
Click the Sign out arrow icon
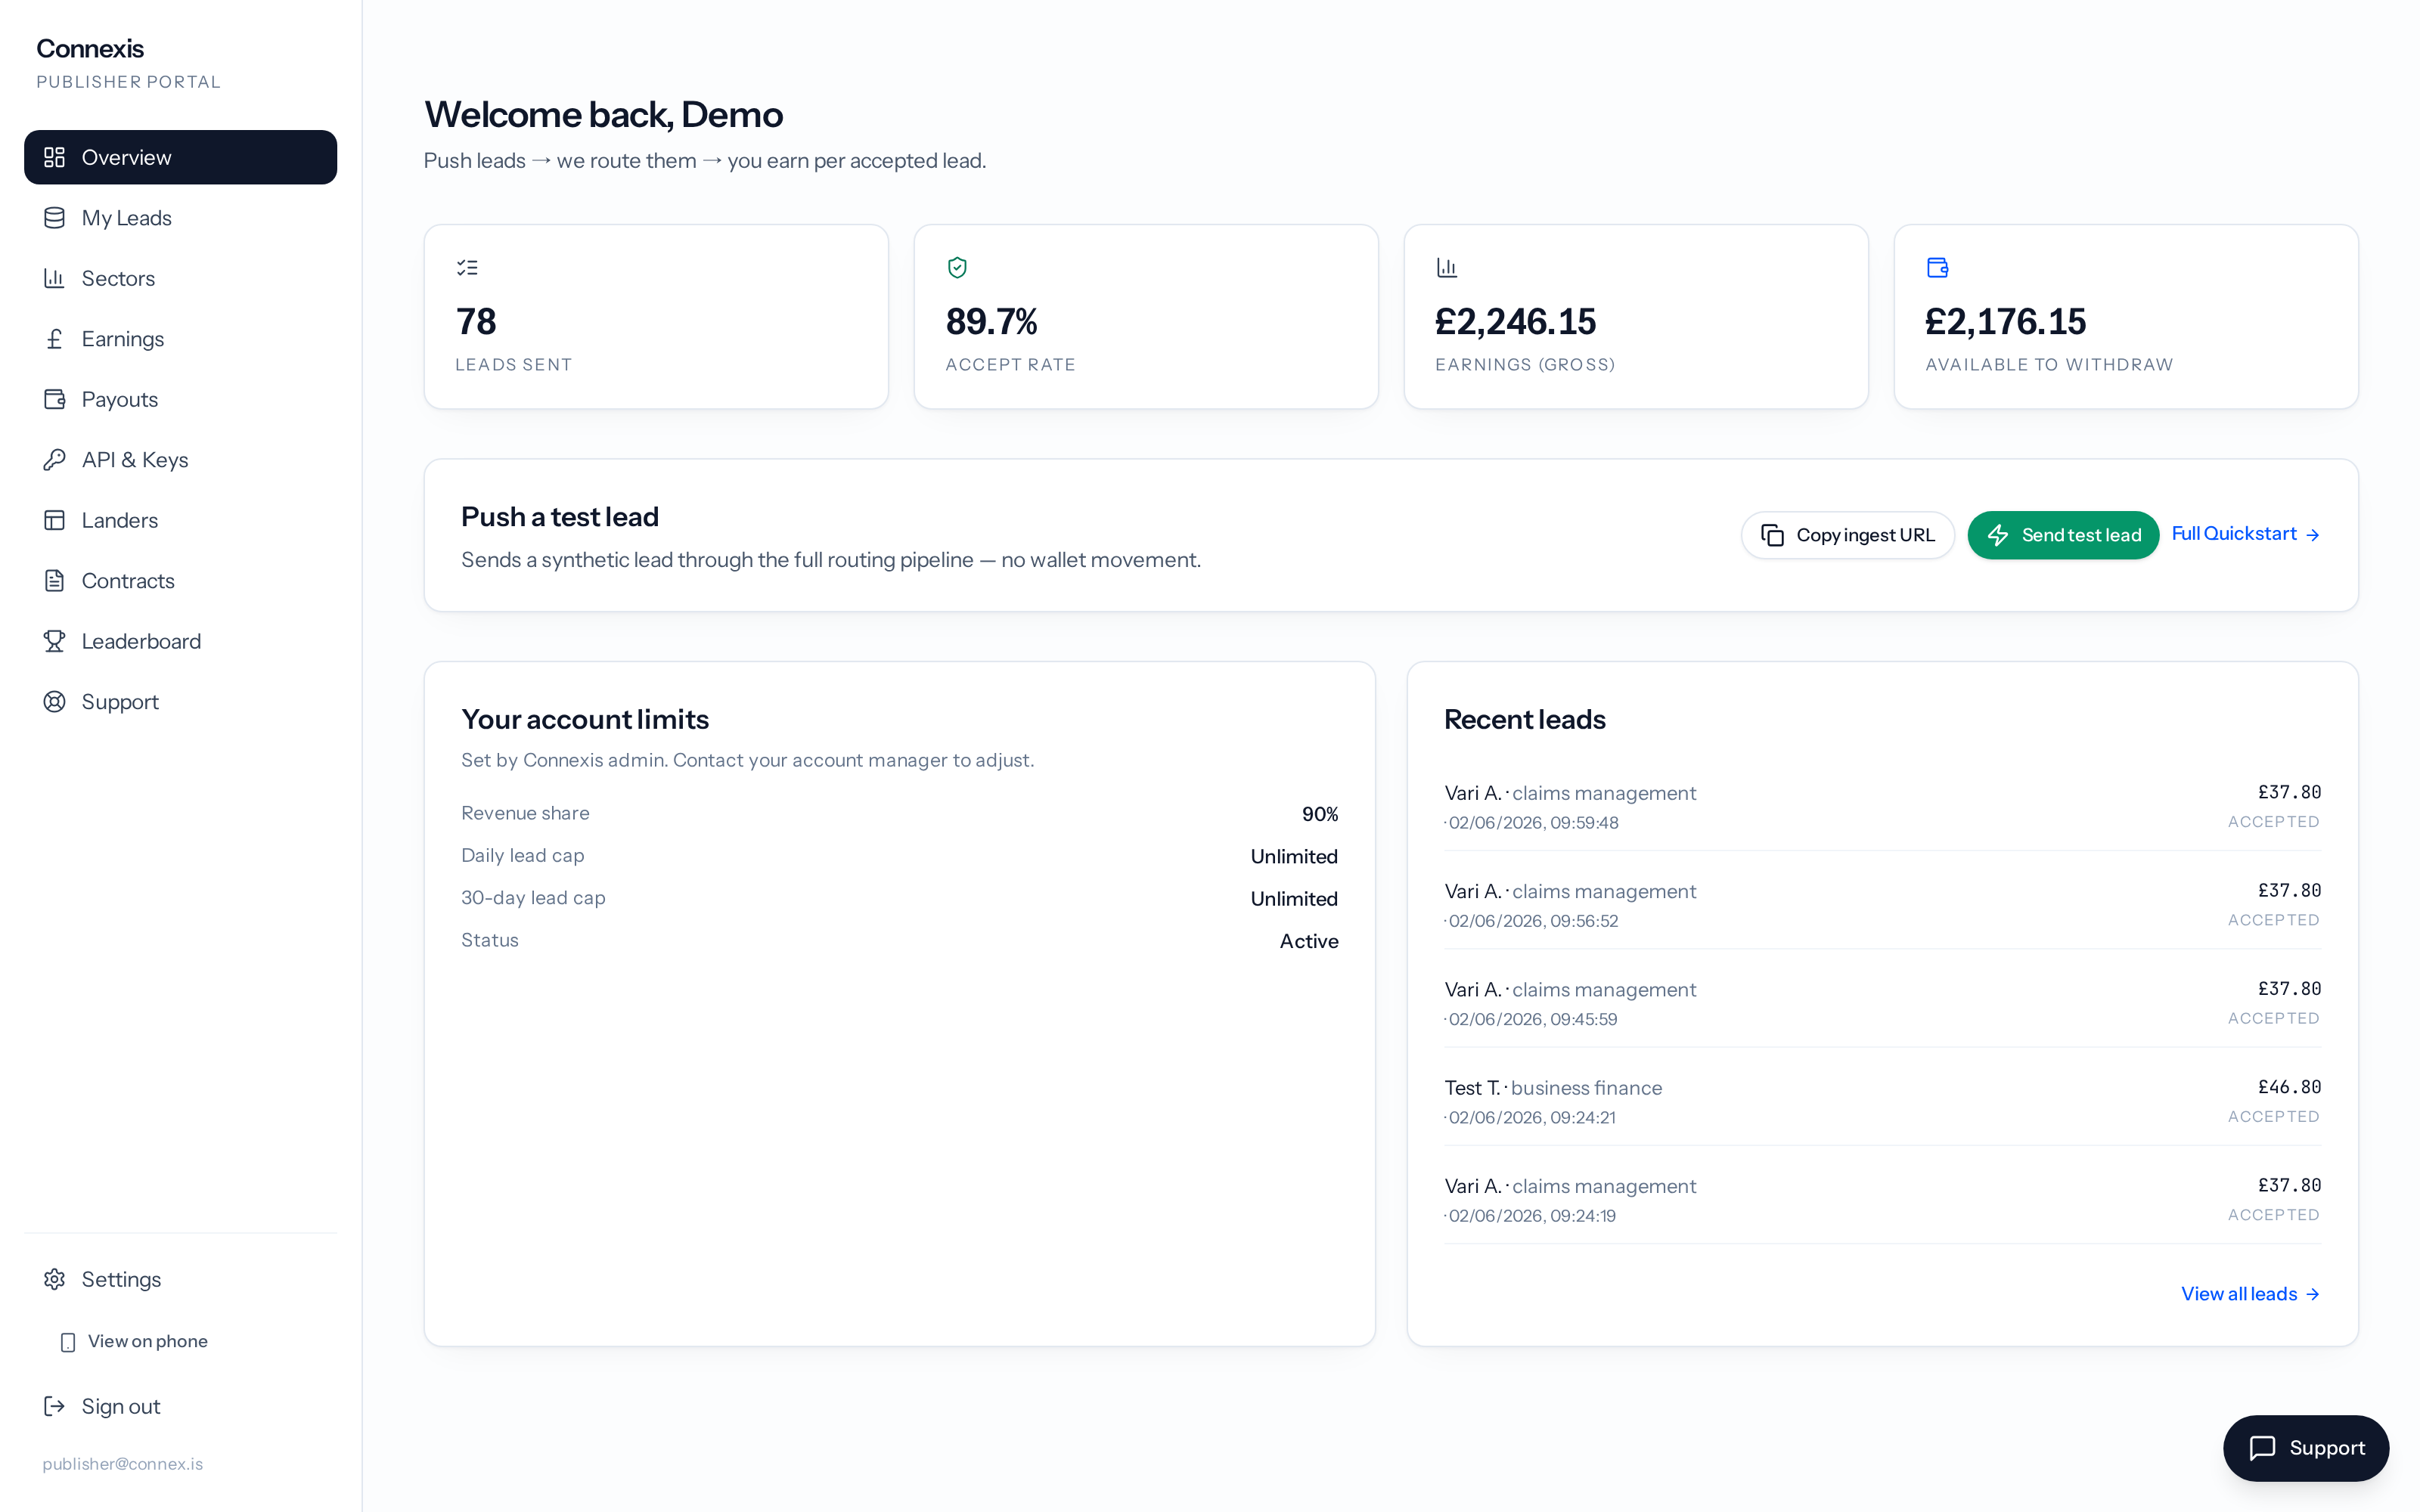pos(54,1406)
